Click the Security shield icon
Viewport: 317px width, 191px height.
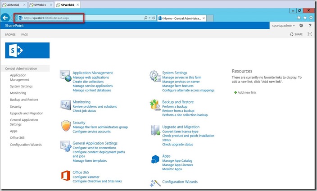coord(65,125)
